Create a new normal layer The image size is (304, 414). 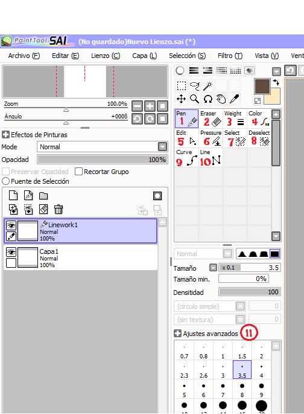pos(13,196)
